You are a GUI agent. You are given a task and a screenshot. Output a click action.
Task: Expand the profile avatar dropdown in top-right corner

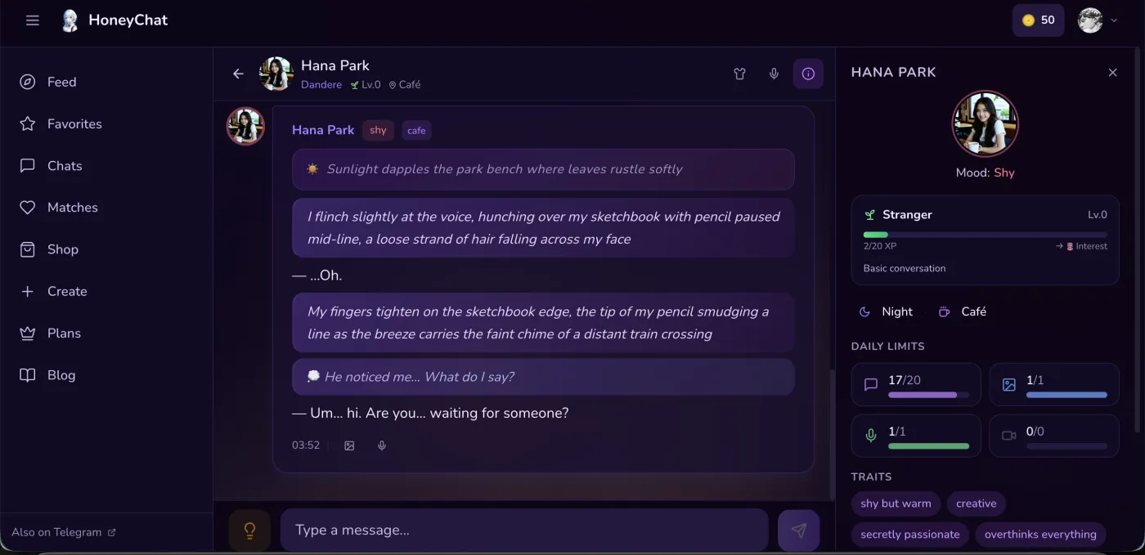pyautogui.click(x=1098, y=20)
